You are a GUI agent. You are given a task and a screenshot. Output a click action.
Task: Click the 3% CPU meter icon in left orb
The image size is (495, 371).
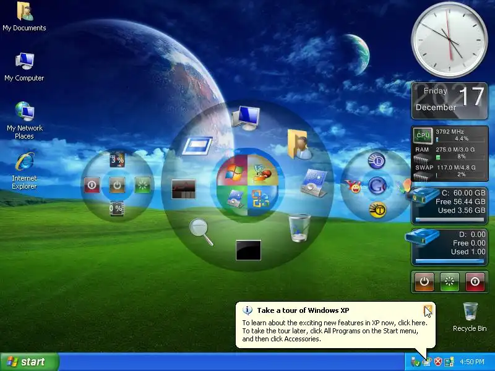coord(117,160)
